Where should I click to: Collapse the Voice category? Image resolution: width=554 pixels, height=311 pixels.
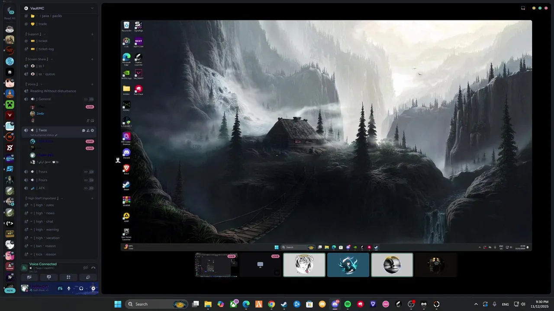(x=33, y=84)
